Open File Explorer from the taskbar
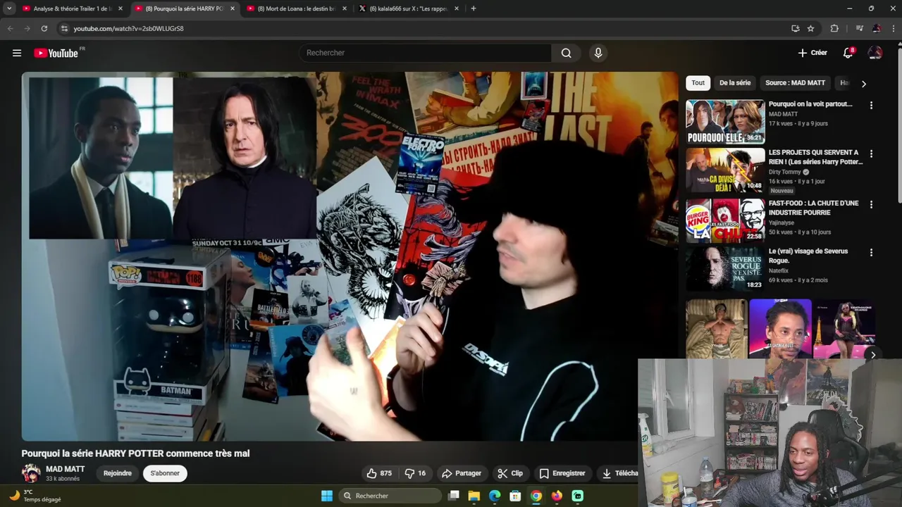Screen dimensions: 902x507 [x=474, y=496]
